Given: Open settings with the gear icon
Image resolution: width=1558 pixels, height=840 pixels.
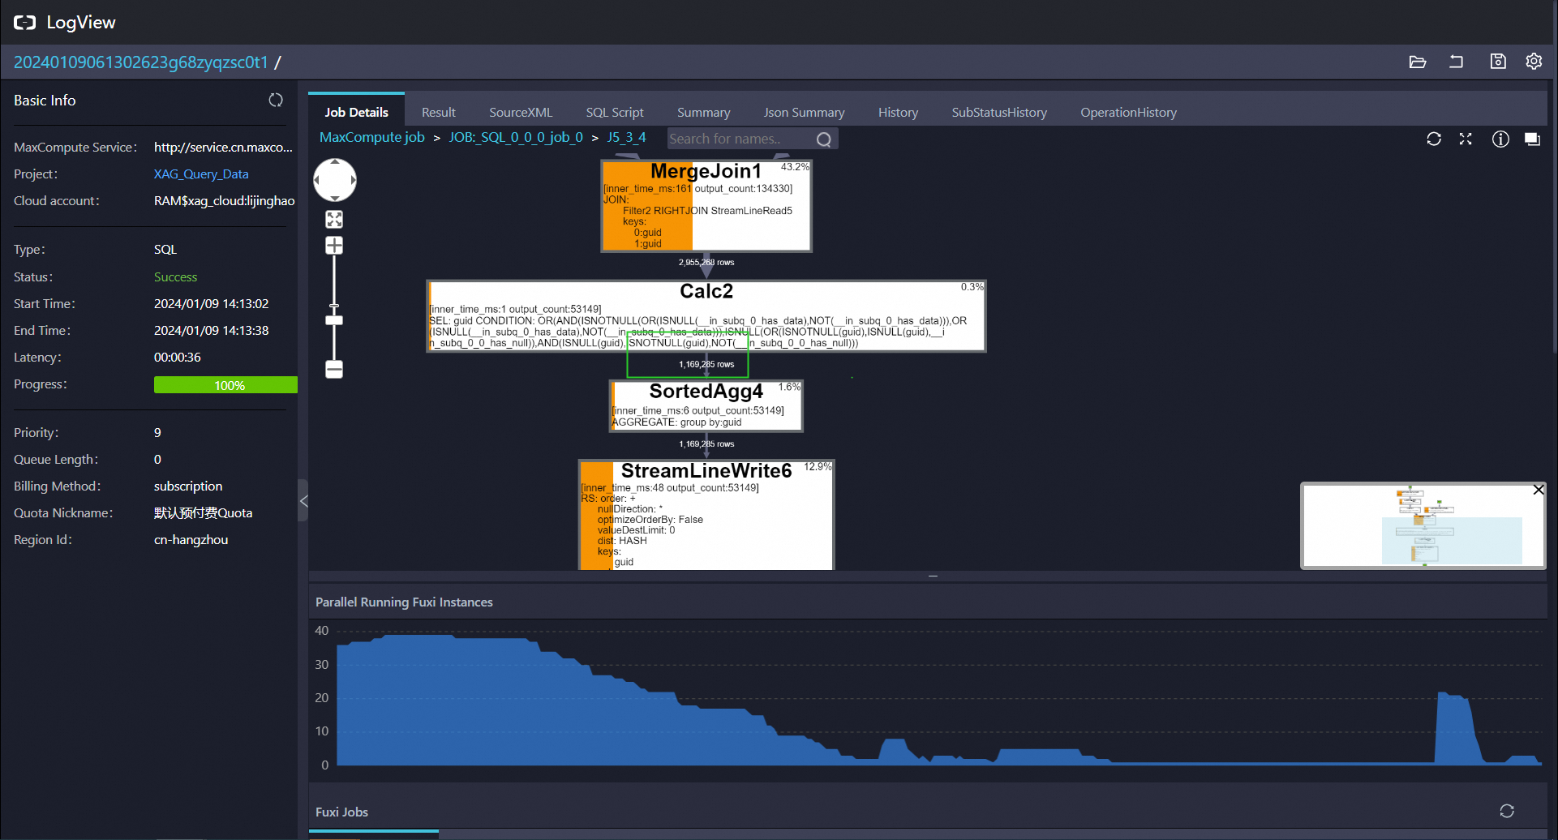Looking at the screenshot, I should coord(1534,62).
